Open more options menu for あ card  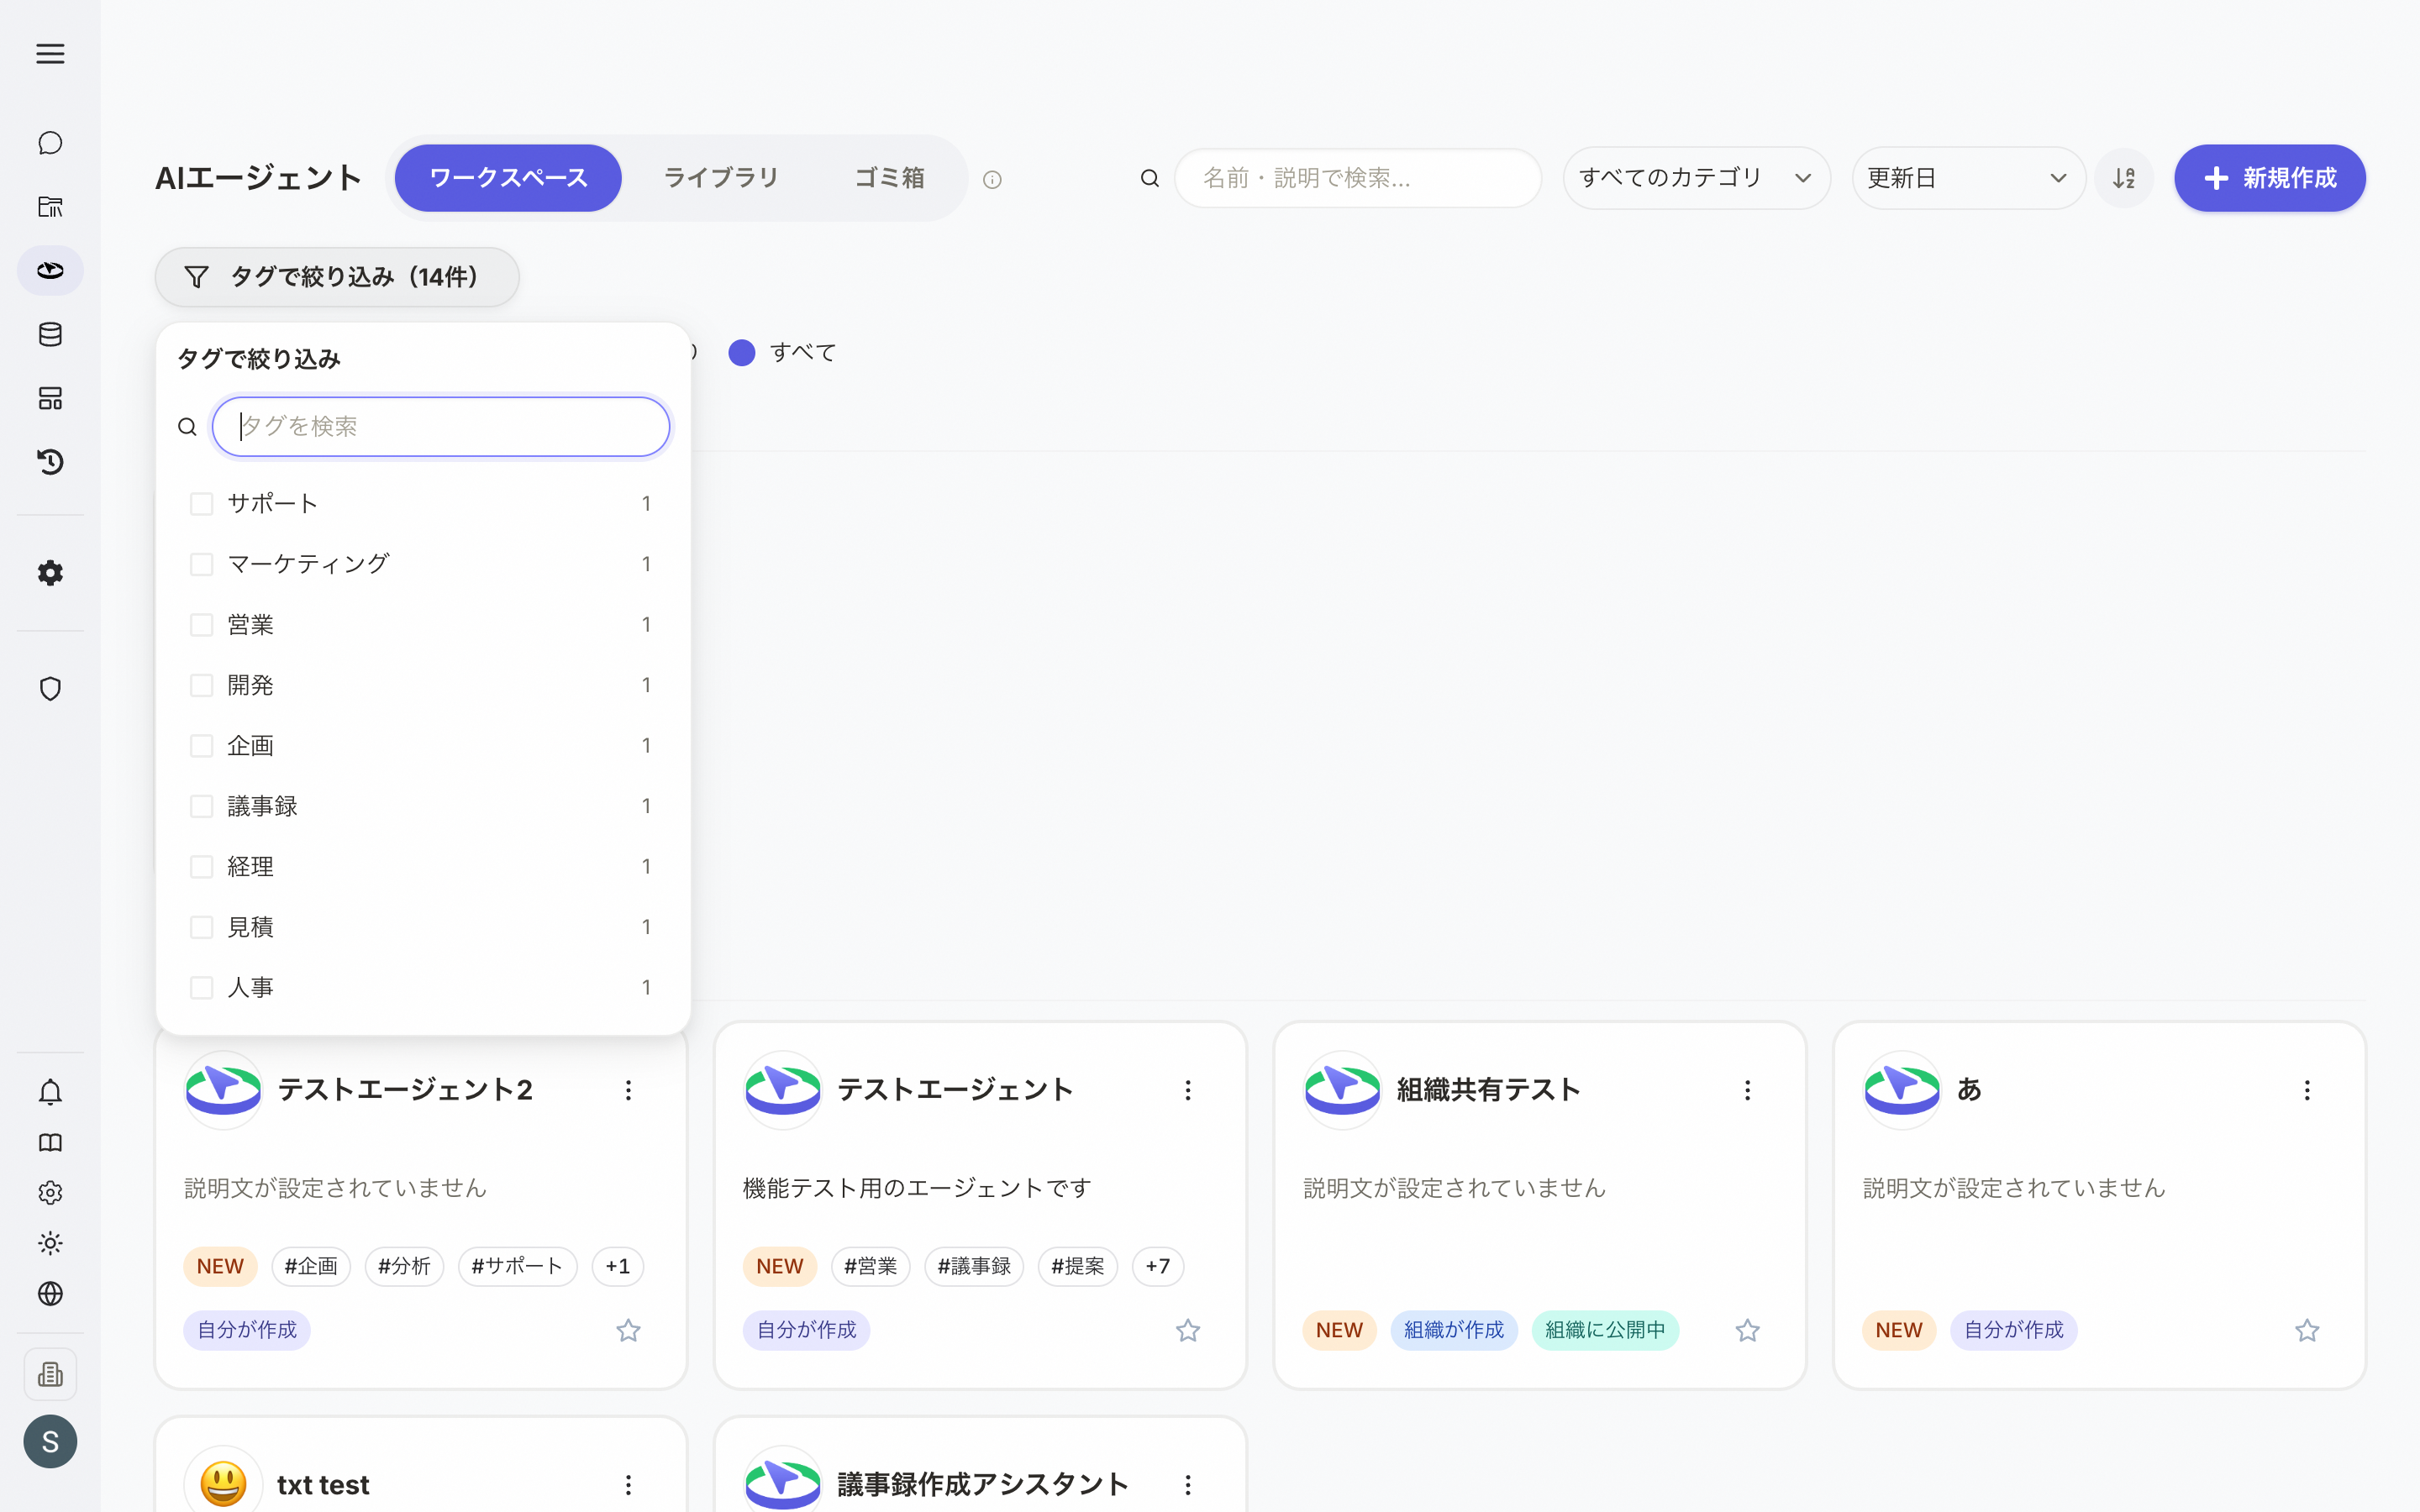(2307, 1090)
